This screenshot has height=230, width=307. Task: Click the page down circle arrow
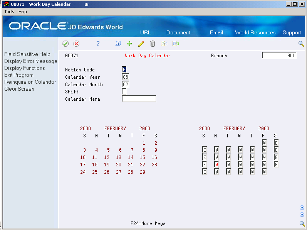pyautogui.click(x=302, y=215)
